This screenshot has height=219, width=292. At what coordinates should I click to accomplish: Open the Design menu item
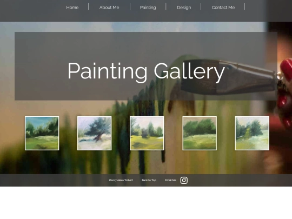[184, 8]
